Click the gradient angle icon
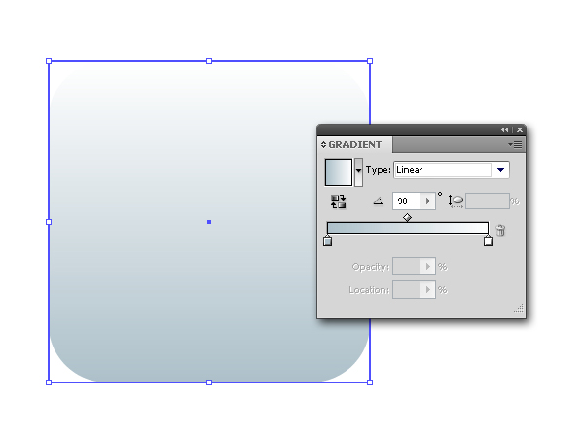 378,201
